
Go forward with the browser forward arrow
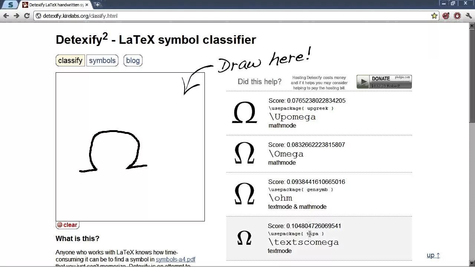(16, 16)
